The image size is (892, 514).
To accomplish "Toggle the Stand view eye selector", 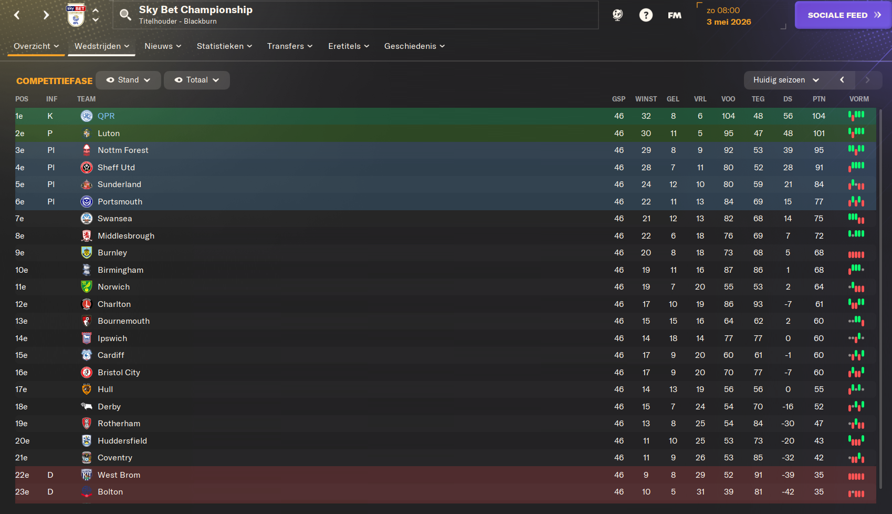I will click(x=128, y=80).
